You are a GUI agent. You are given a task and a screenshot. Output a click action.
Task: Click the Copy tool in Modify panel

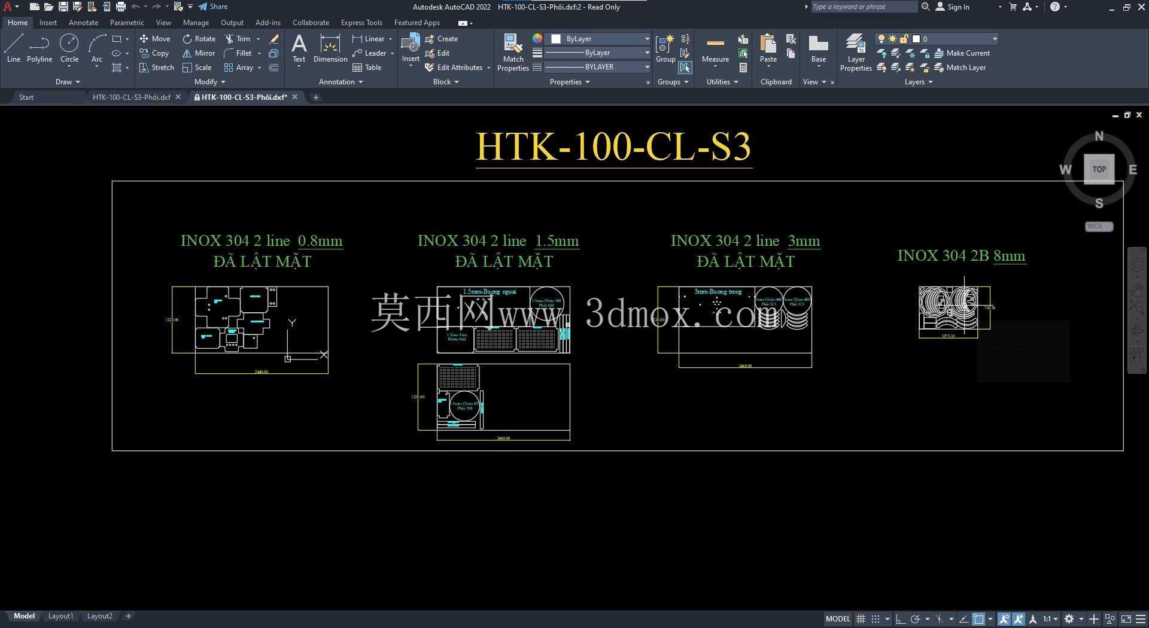tap(154, 53)
